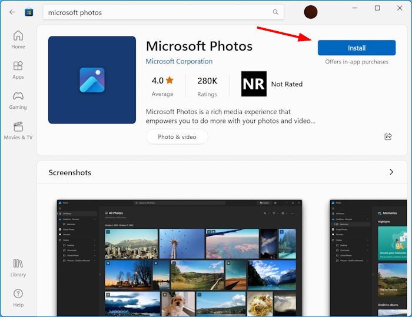412x317 pixels.
Task: Close the Microsoft Store window
Action: click(x=400, y=8)
